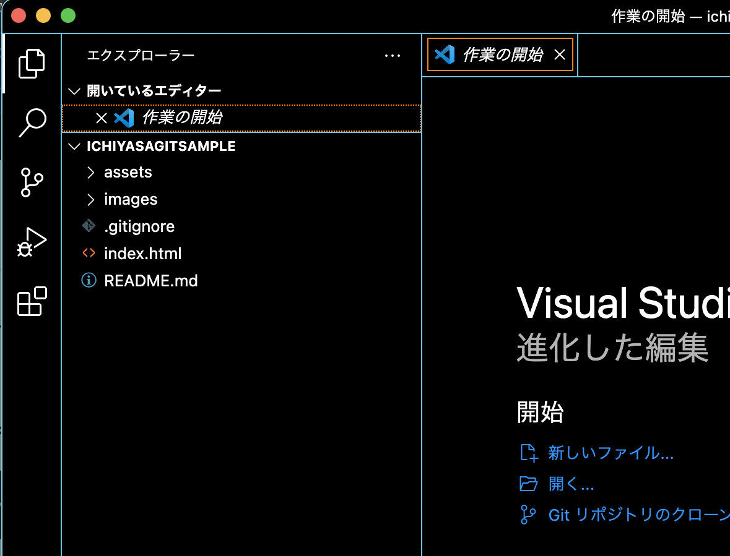This screenshot has width=730, height=556.
Task: Click the yellow minimize window button
Action: 43,16
